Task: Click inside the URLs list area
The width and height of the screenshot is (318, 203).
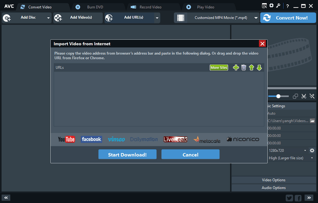Action: click(x=159, y=99)
